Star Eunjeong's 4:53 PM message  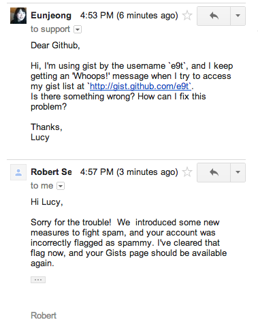(x=187, y=16)
